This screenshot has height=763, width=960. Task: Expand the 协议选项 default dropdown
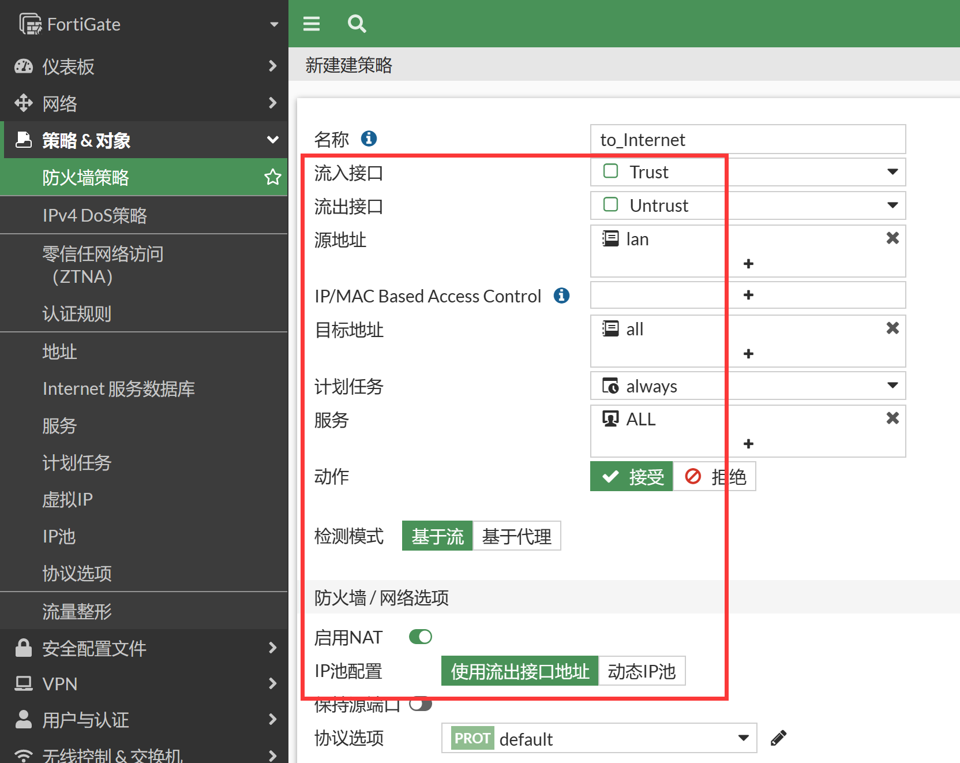(743, 738)
